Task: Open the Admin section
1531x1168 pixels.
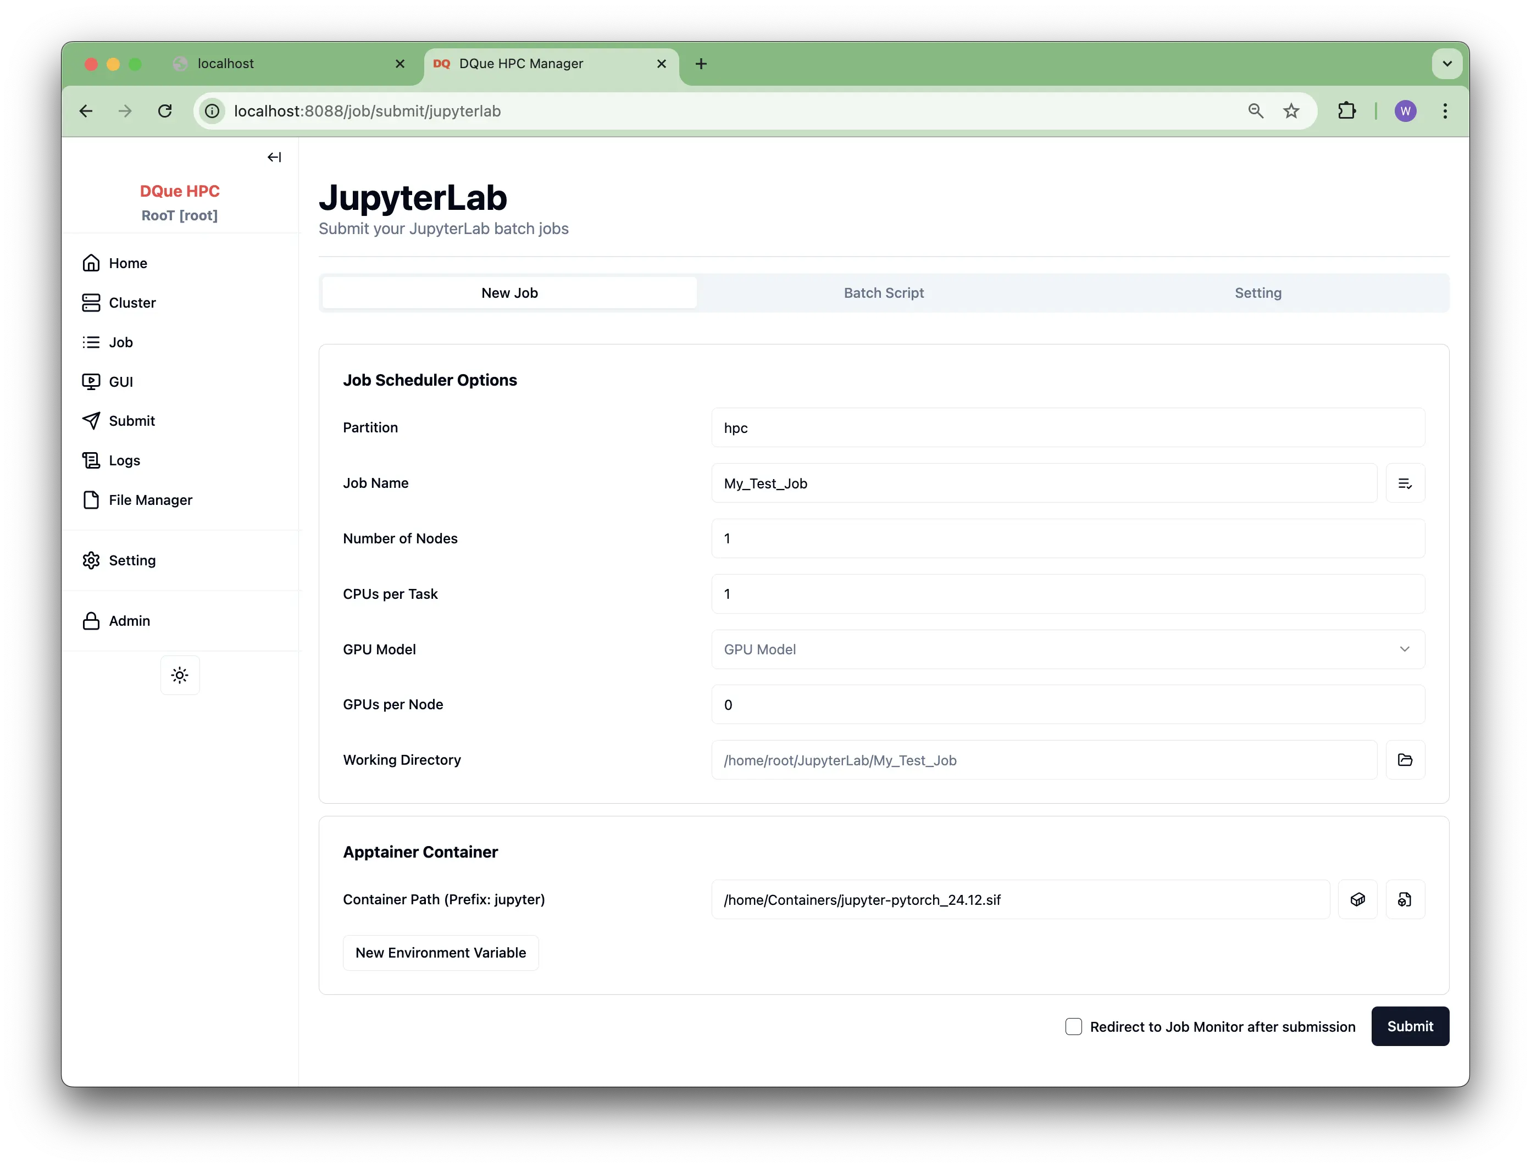Action: pos(129,621)
